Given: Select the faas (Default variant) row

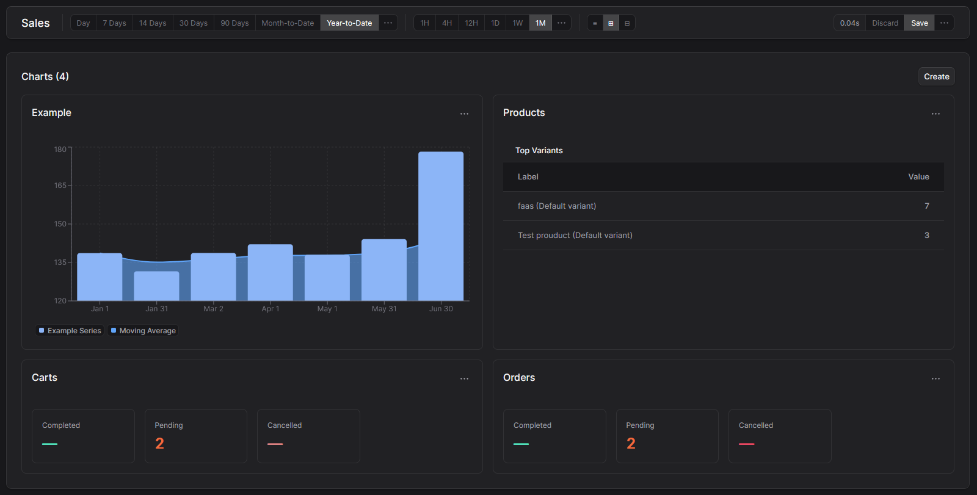Looking at the screenshot, I should 724,206.
